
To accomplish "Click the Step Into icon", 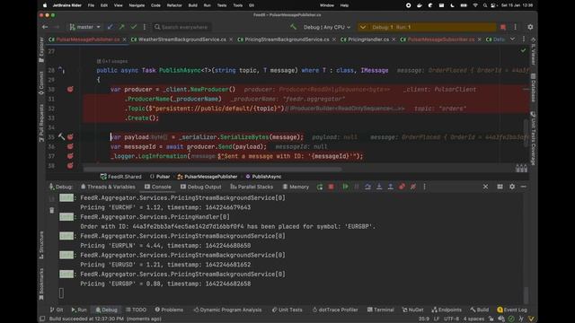I will point(379,187).
